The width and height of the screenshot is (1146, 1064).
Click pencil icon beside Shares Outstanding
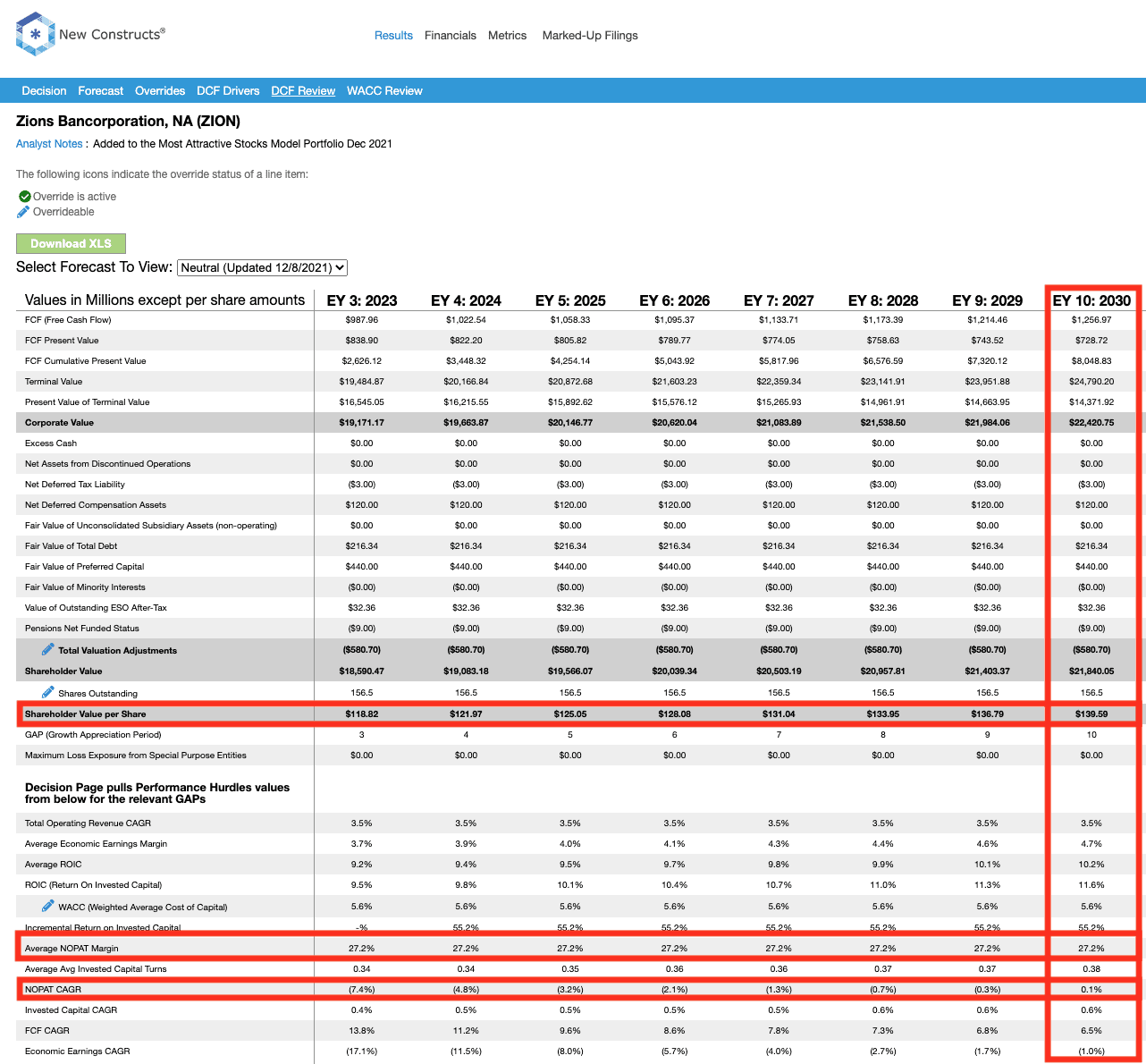[x=48, y=692]
